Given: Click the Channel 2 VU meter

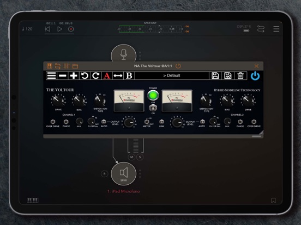Looking at the screenshot, I should pos(177,101).
